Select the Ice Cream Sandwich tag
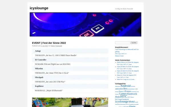Screen dimensions: 171x107 (122, 99)
